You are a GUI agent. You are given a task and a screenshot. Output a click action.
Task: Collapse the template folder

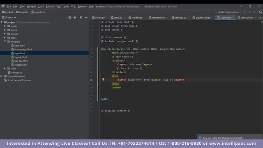pyautogui.click(x=5, y=42)
